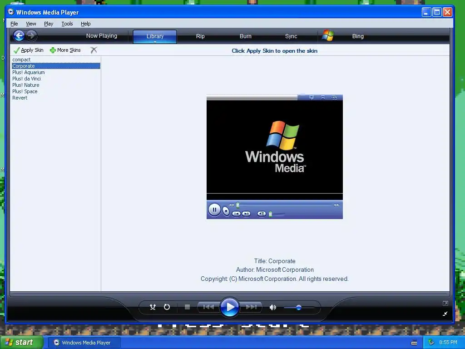The width and height of the screenshot is (465, 349).
Task: Click the taskbar clock showing 8:55 PM
Action: (x=448, y=342)
